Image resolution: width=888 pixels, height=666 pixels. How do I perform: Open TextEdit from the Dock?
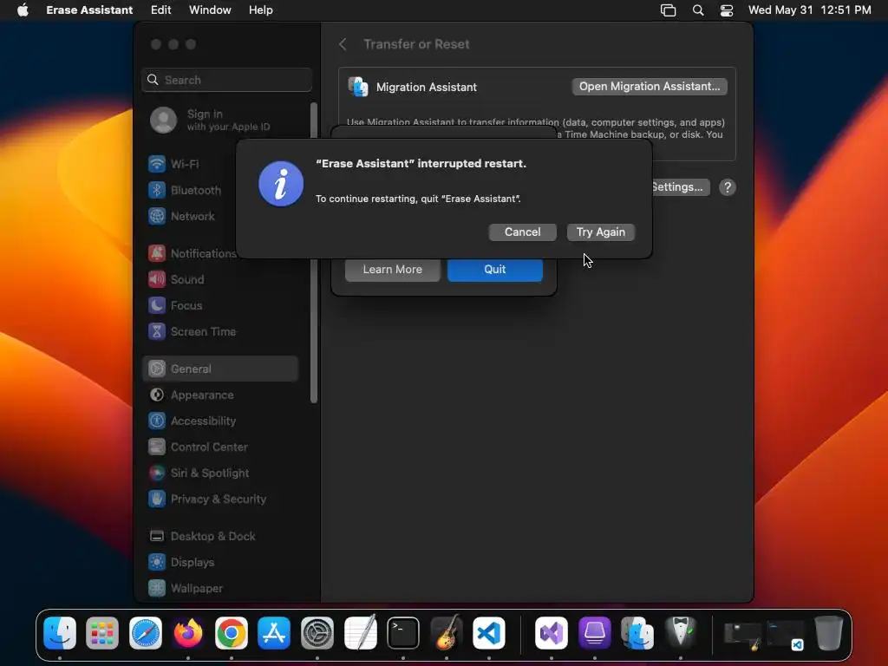pyautogui.click(x=360, y=633)
